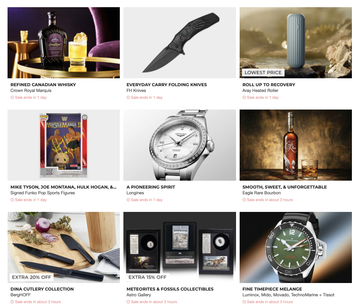This screenshot has width=358, height=306.
Task: Open the Crown Royal Marquis whisky image
Action: pos(63,43)
